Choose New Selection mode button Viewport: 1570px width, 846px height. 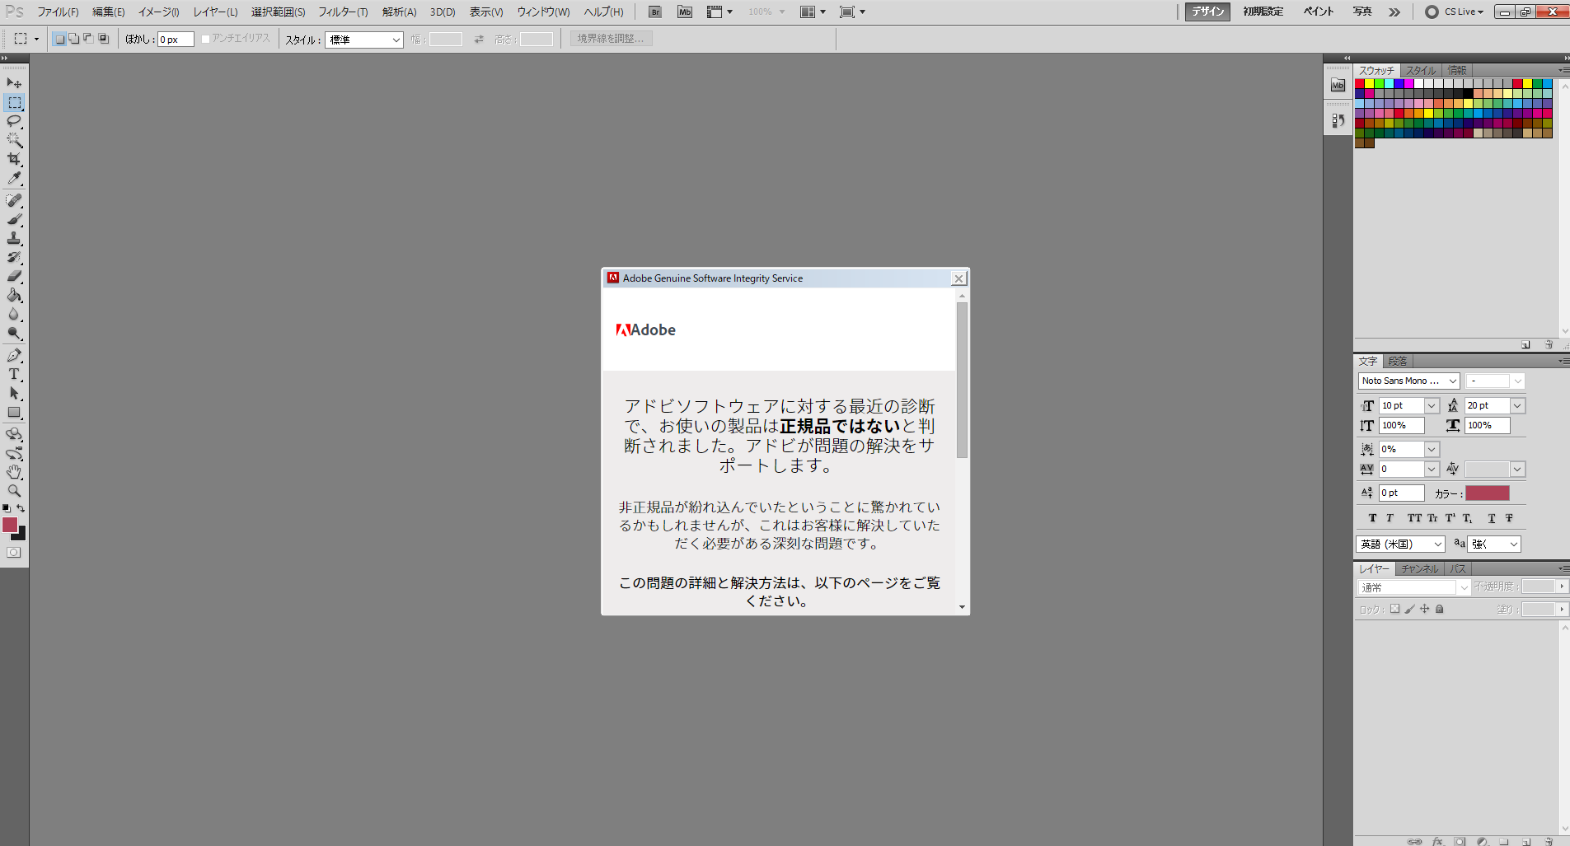(59, 39)
